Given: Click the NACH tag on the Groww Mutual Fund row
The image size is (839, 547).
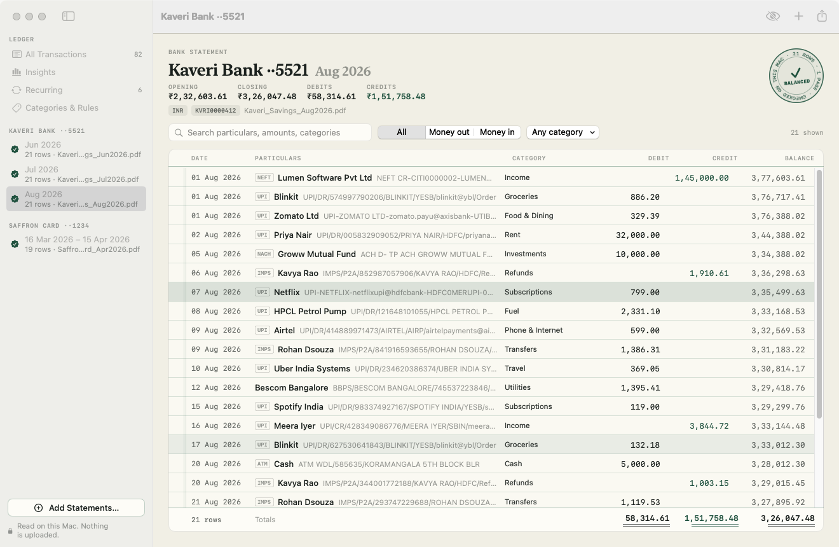Looking at the screenshot, I should [264, 254].
